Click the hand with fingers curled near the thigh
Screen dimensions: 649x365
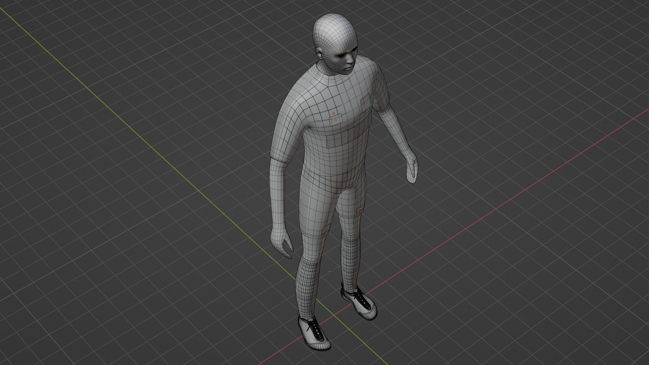coord(282,242)
